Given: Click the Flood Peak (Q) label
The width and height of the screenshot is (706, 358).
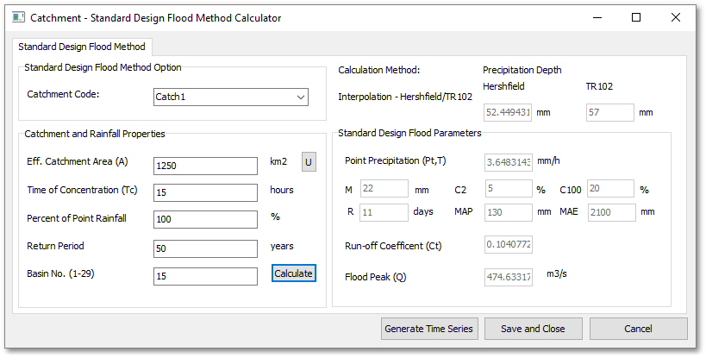Looking at the screenshot, I should tap(376, 278).
